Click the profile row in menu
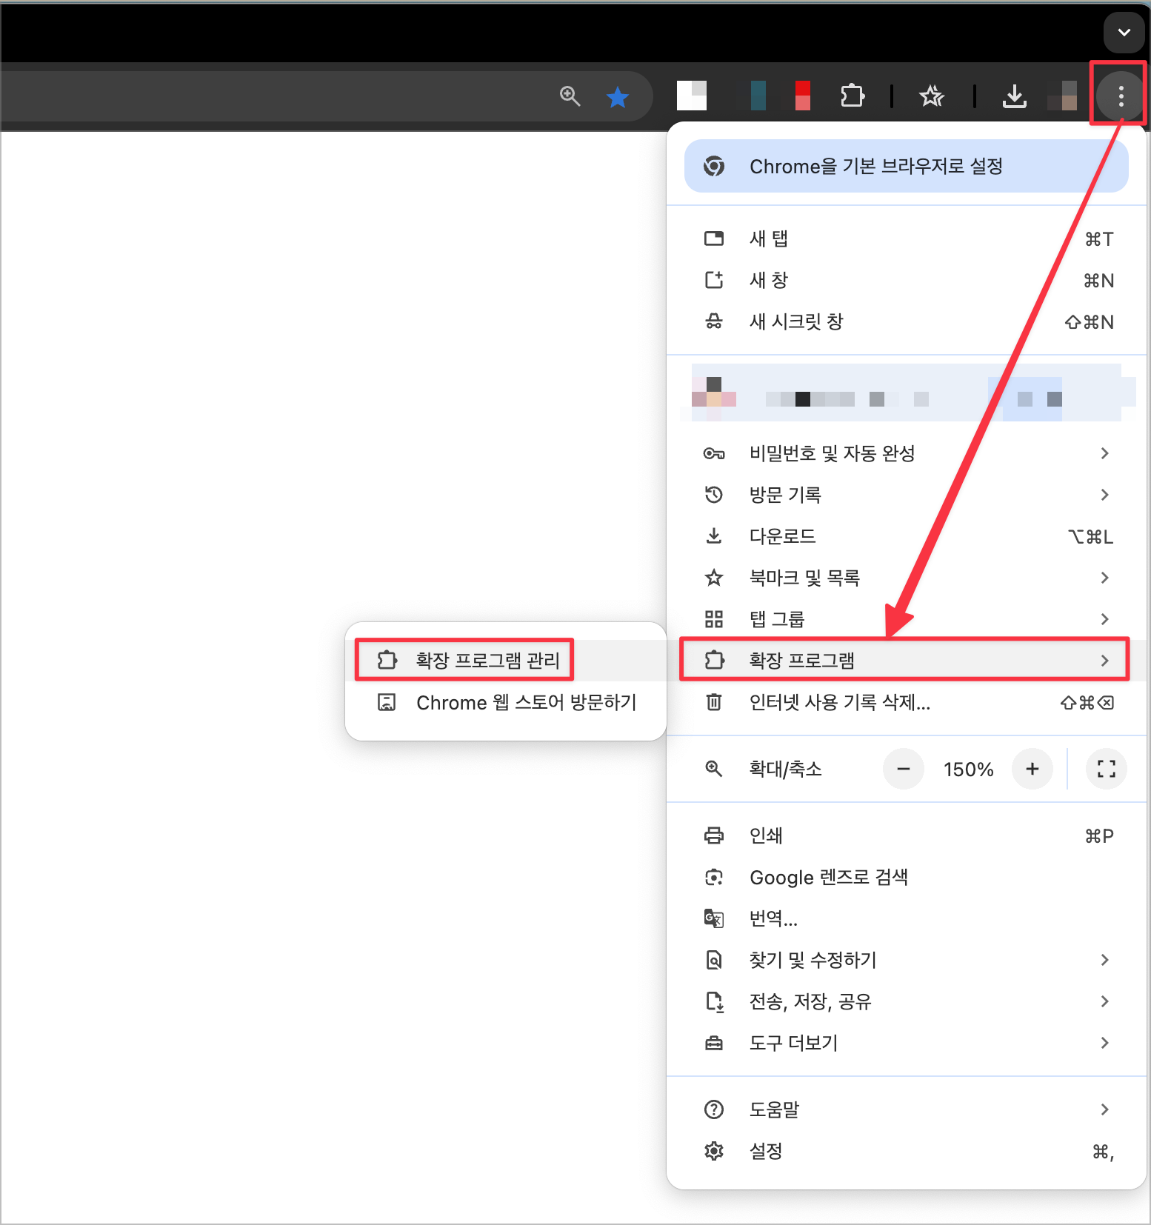 click(x=906, y=393)
